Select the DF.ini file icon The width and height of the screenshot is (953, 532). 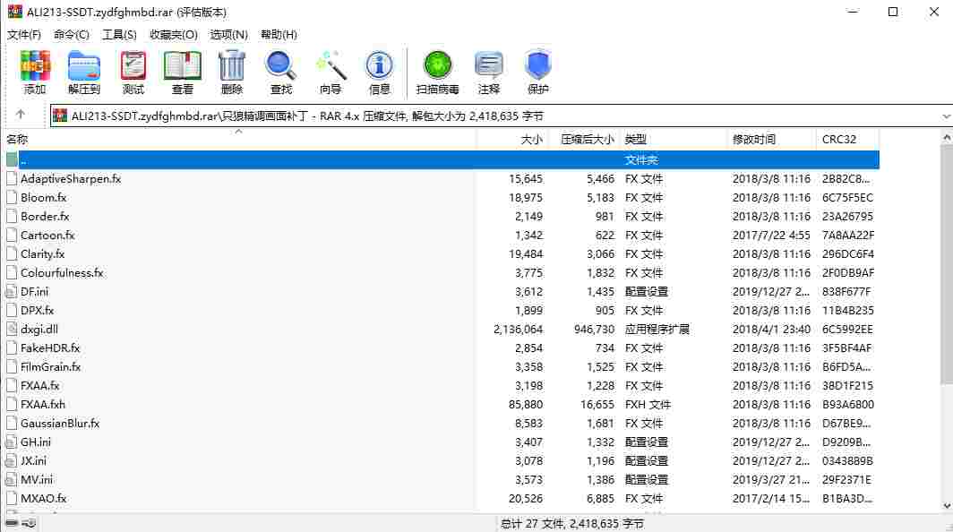coord(12,291)
